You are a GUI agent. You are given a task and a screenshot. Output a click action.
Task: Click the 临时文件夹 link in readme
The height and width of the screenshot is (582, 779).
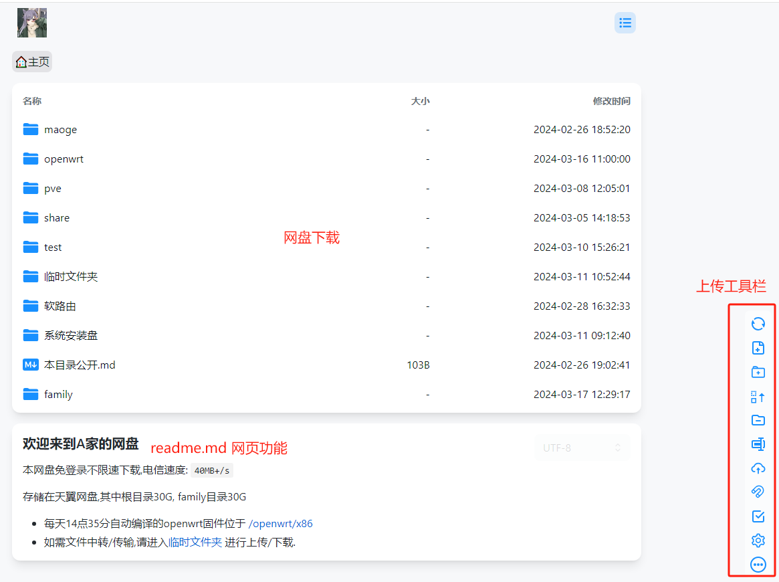click(196, 542)
